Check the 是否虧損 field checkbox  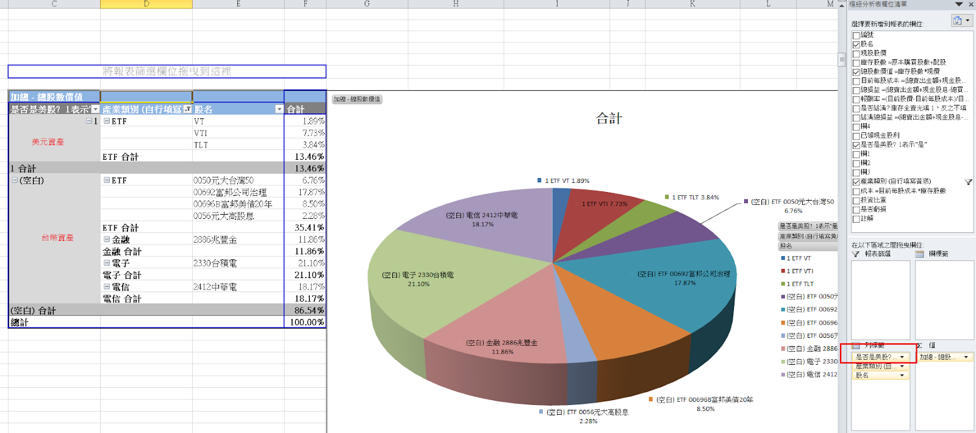pos(856,210)
